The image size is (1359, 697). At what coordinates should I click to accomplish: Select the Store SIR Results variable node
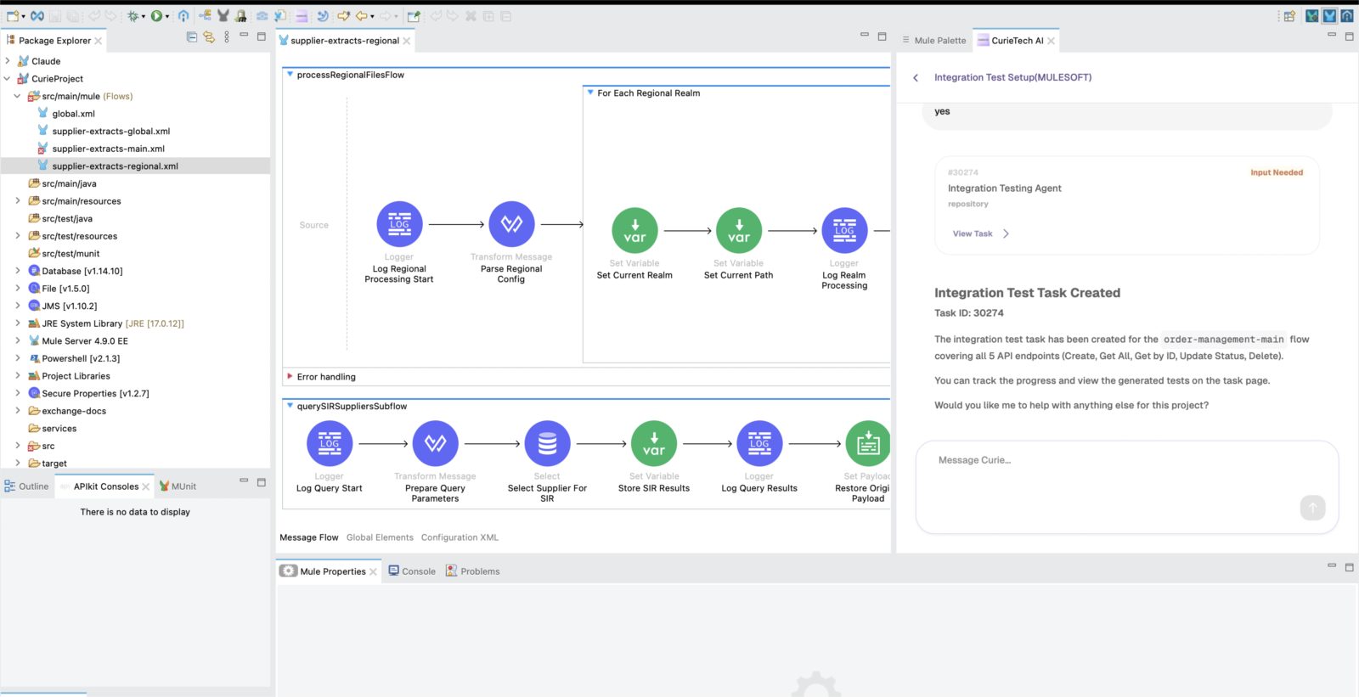(654, 443)
